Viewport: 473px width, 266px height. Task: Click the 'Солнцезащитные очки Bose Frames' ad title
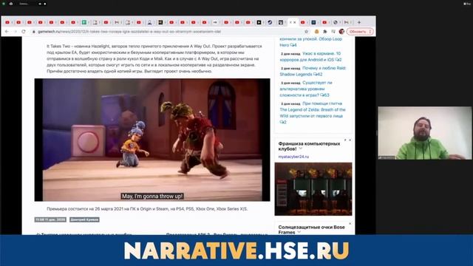[311, 230]
